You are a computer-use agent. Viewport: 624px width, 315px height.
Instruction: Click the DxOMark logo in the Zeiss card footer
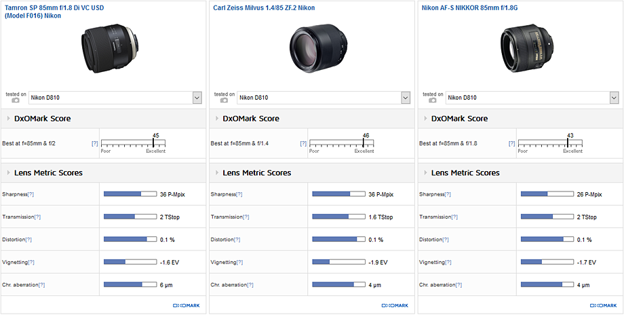[395, 306]
